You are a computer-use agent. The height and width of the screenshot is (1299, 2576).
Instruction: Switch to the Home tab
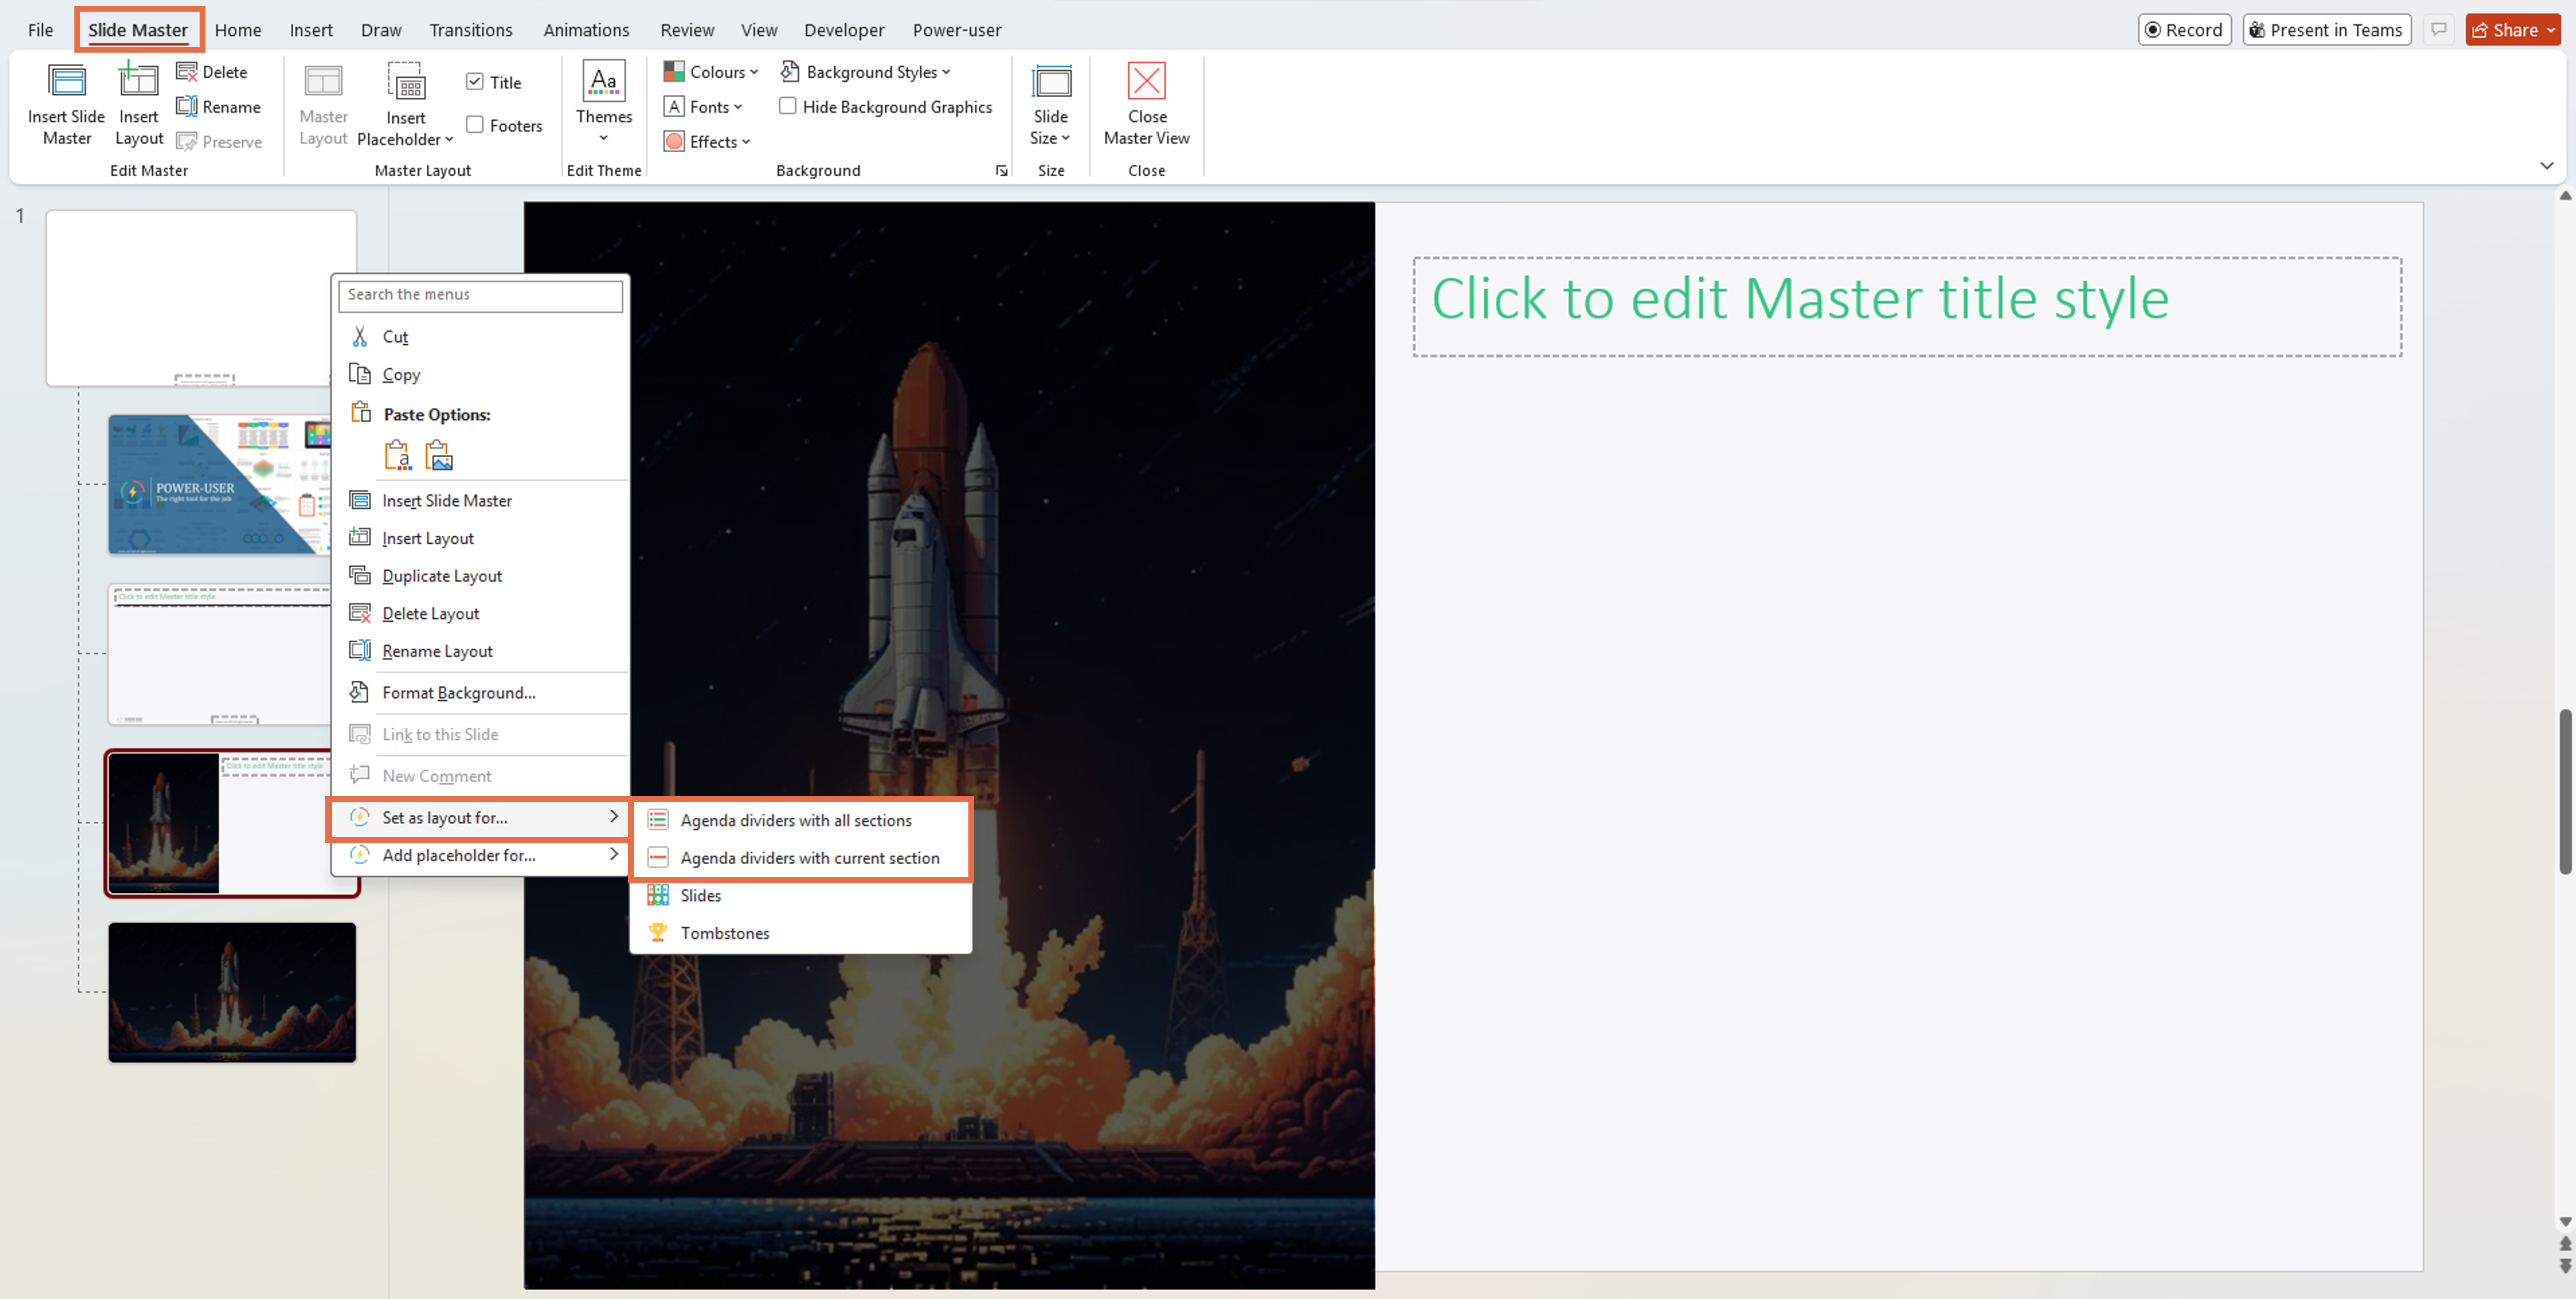[238, 30]
